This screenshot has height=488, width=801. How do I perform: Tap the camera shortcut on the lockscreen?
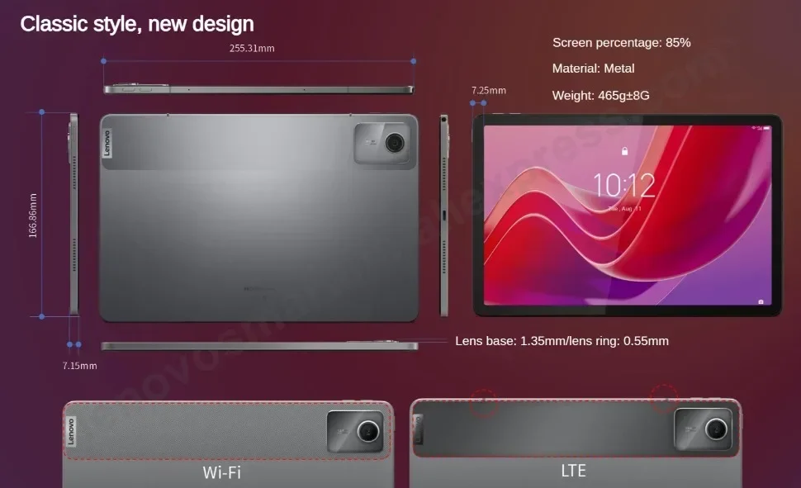[761, 302]
